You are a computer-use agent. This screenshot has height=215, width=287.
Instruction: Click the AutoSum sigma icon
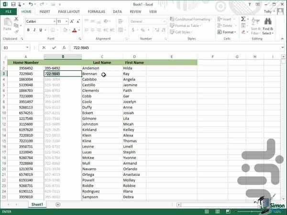pos(243,20)
